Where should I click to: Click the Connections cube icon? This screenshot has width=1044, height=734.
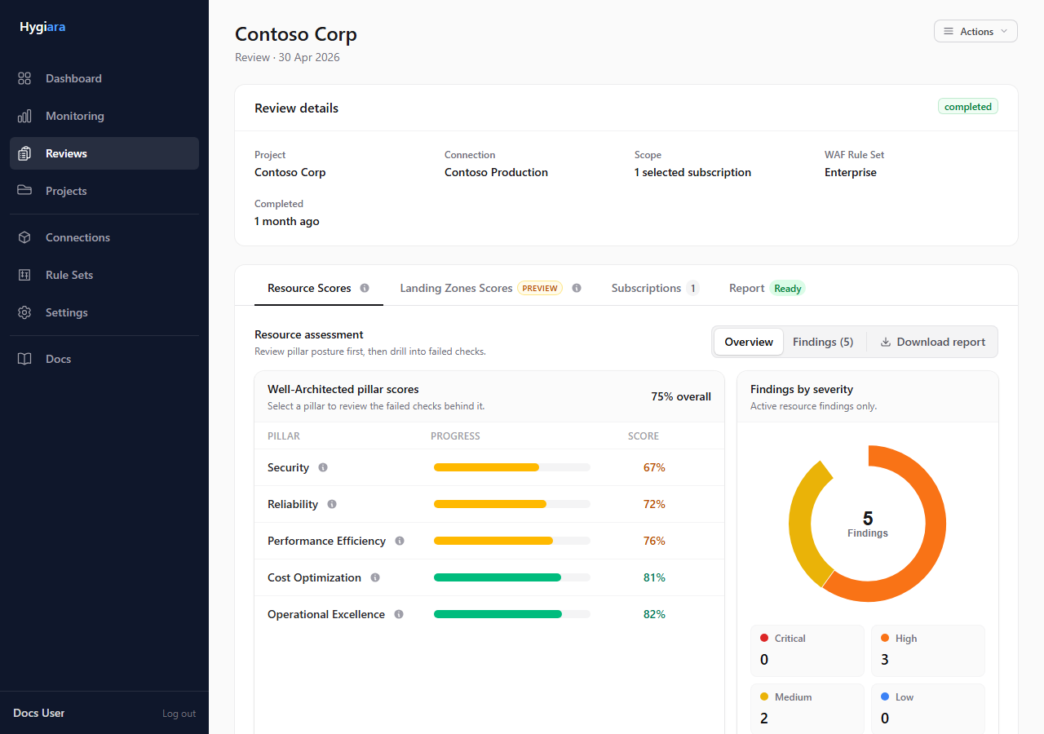(x=24, y=237)
